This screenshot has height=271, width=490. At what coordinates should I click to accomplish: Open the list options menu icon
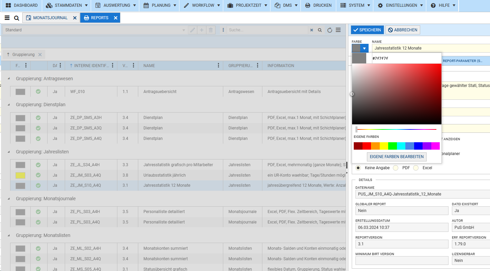point(338,30)
